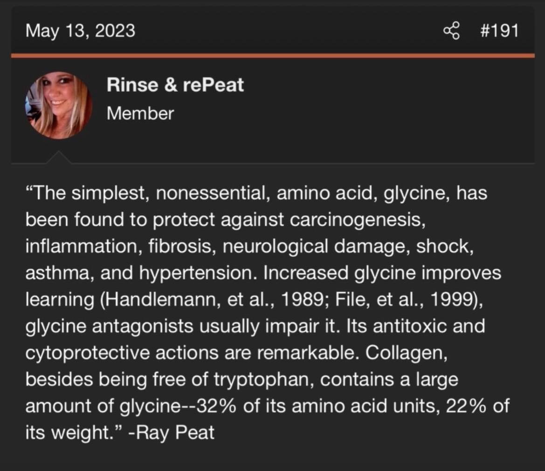Screen dimensions: 545x471
Task: Click the share icon beside post number
Action: click(x=452, y=31)
